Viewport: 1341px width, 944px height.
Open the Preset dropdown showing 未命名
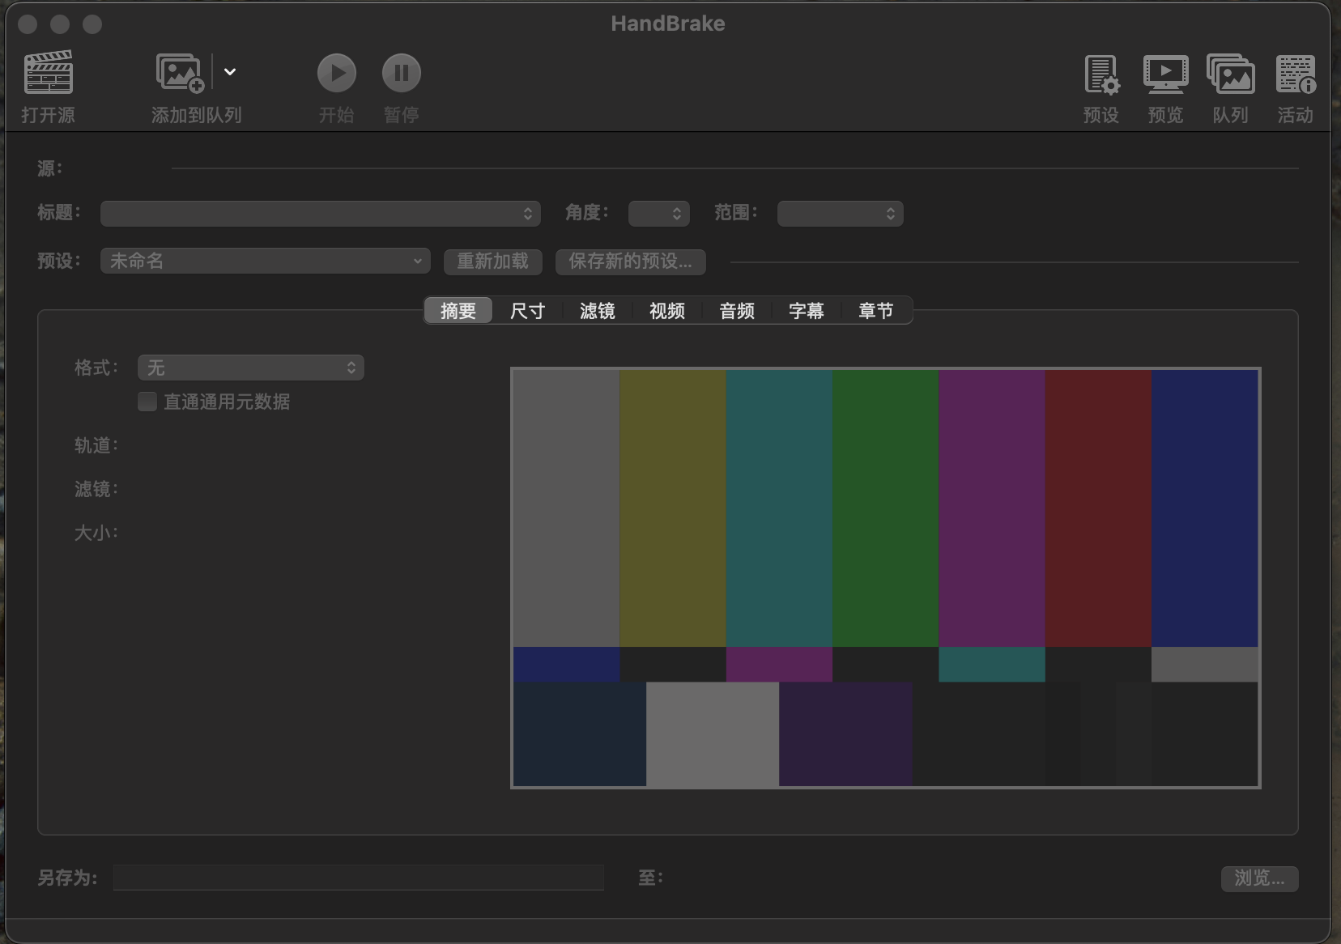click(266, 261)
